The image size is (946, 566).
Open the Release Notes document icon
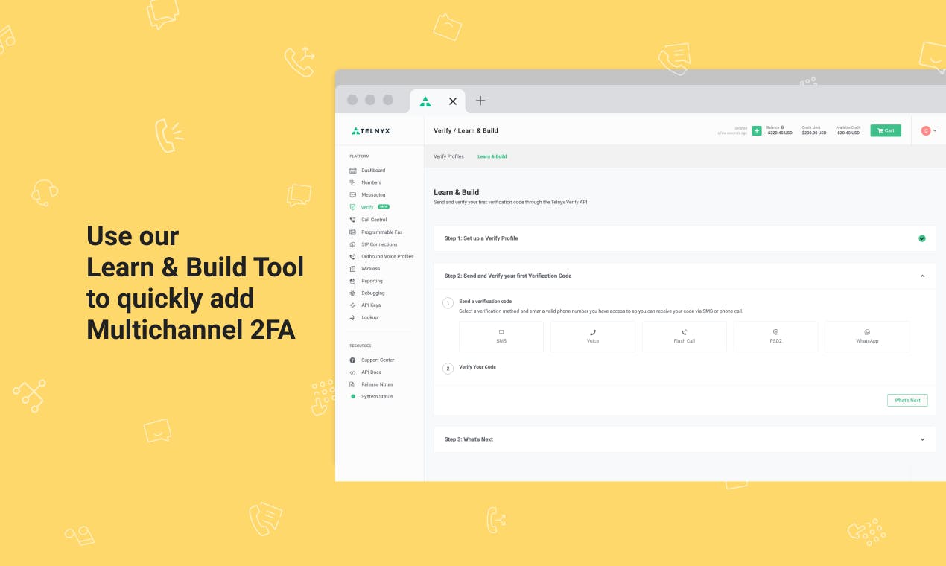click(x=353, y=384)
